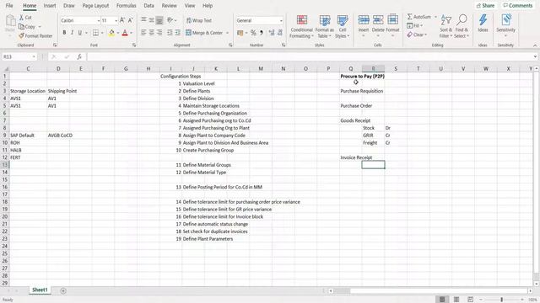Click into the formula bar

(310, 56)
